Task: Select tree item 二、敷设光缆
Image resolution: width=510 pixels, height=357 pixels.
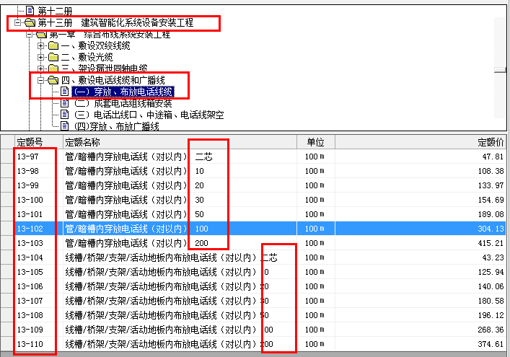Action: point(87,58)
